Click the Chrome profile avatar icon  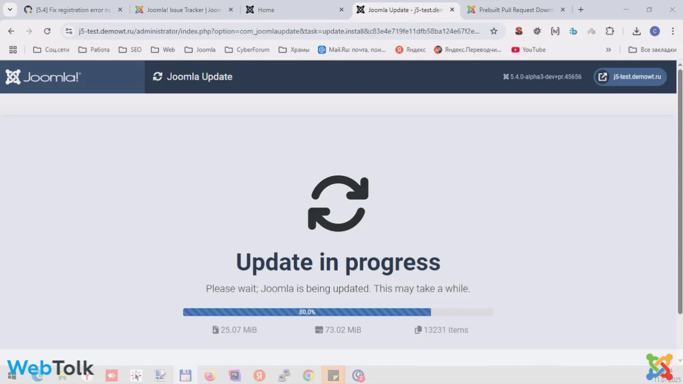655,31
